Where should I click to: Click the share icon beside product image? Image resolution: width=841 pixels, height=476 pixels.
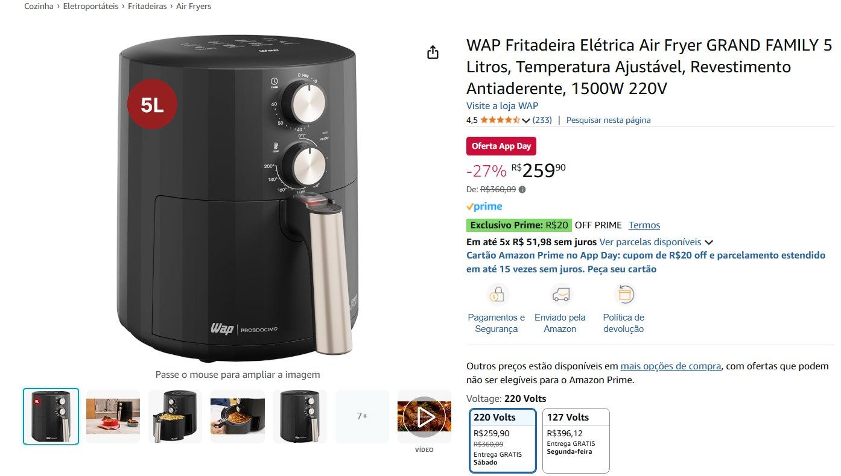433,52
